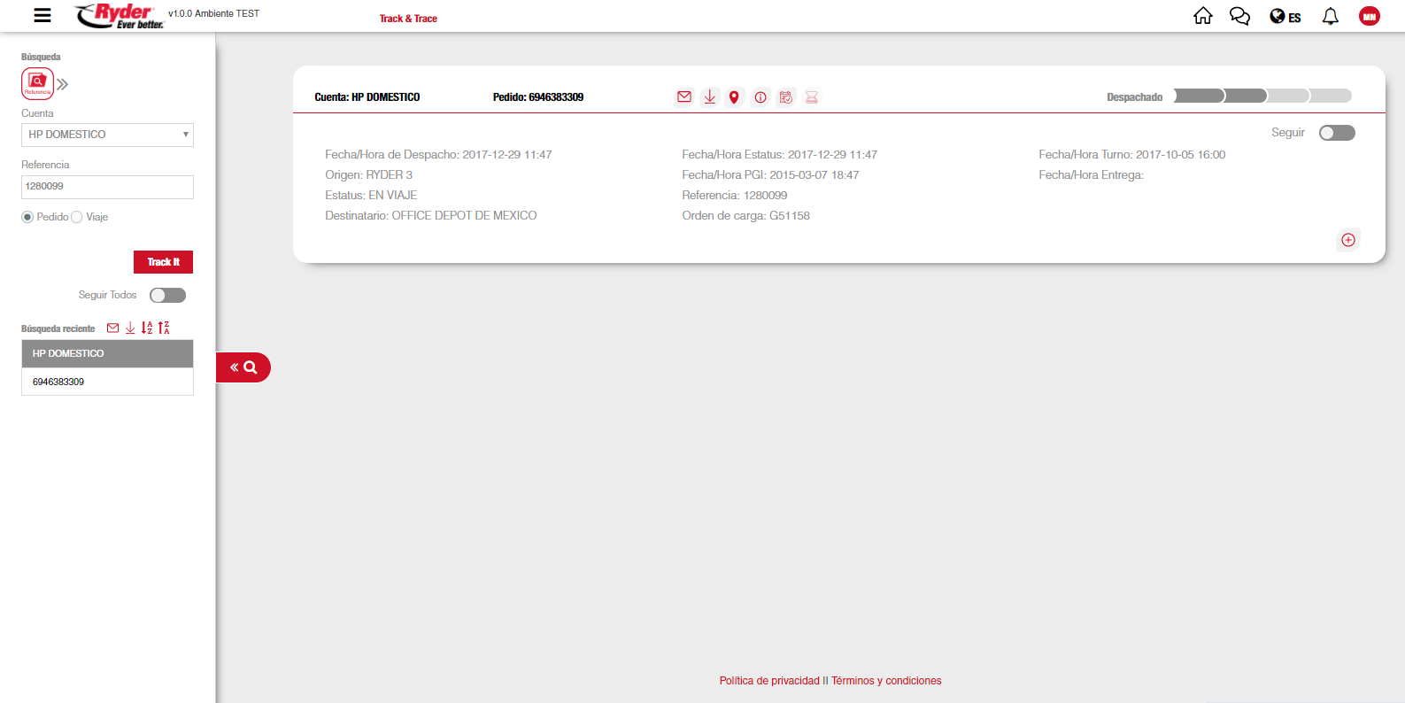Expand order details with the plus circle
Screen dimensions: 1405x703
[x=1347, y=240]
